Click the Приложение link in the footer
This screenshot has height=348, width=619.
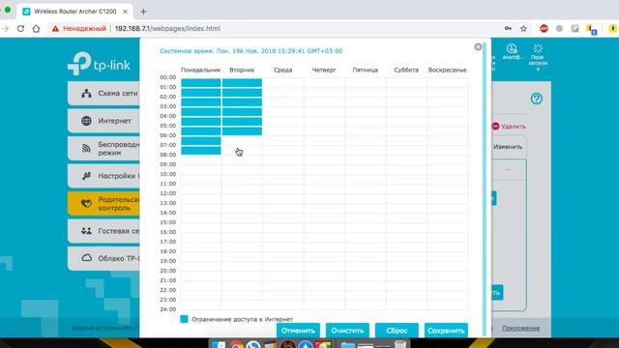point(520,329)
